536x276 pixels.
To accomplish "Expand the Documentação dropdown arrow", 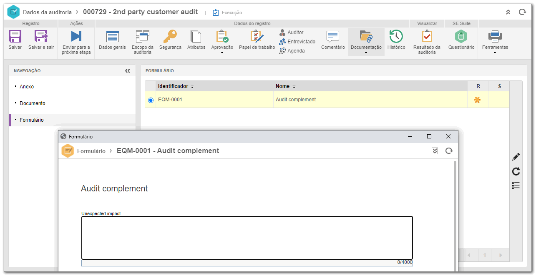I will (366, 53).
